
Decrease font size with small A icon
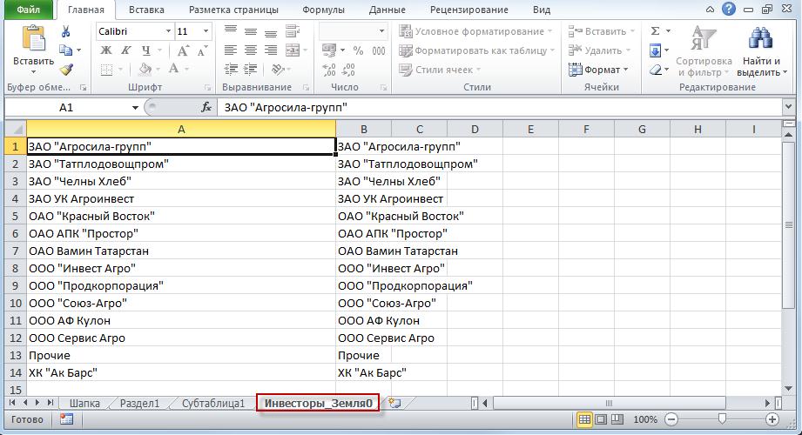click(202, 50)
